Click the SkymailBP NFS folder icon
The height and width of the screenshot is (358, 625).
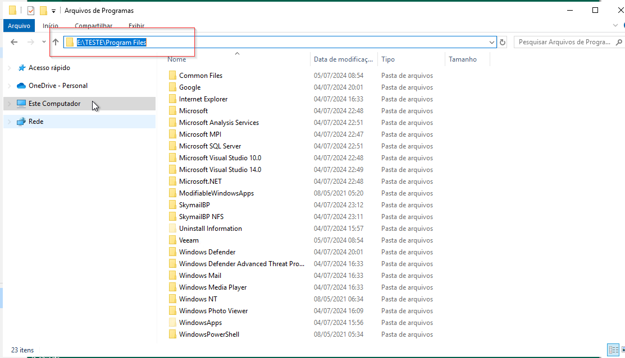[x=172, y=216]
